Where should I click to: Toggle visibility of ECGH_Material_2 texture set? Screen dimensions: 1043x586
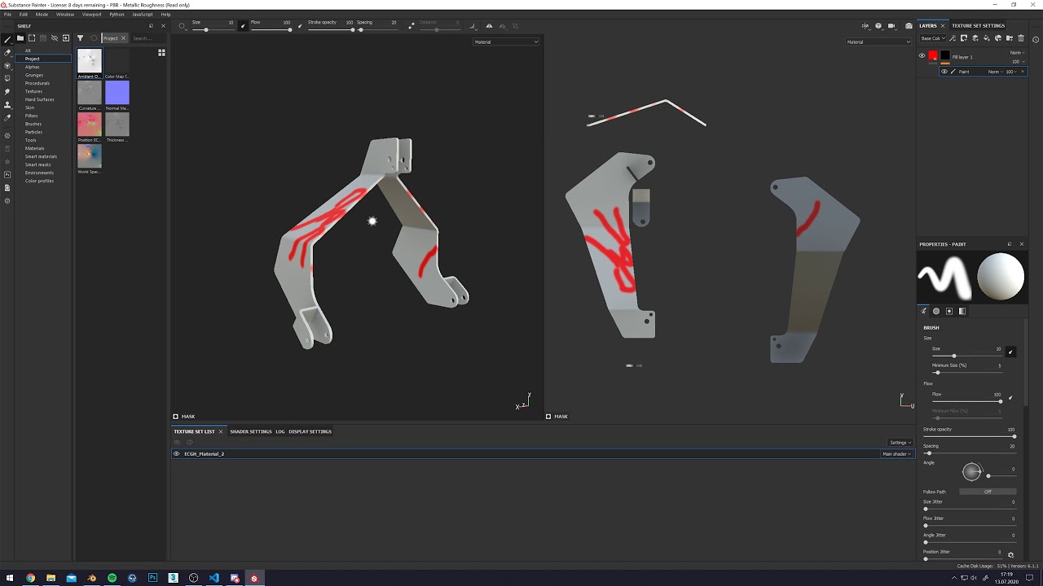[176, 454]
